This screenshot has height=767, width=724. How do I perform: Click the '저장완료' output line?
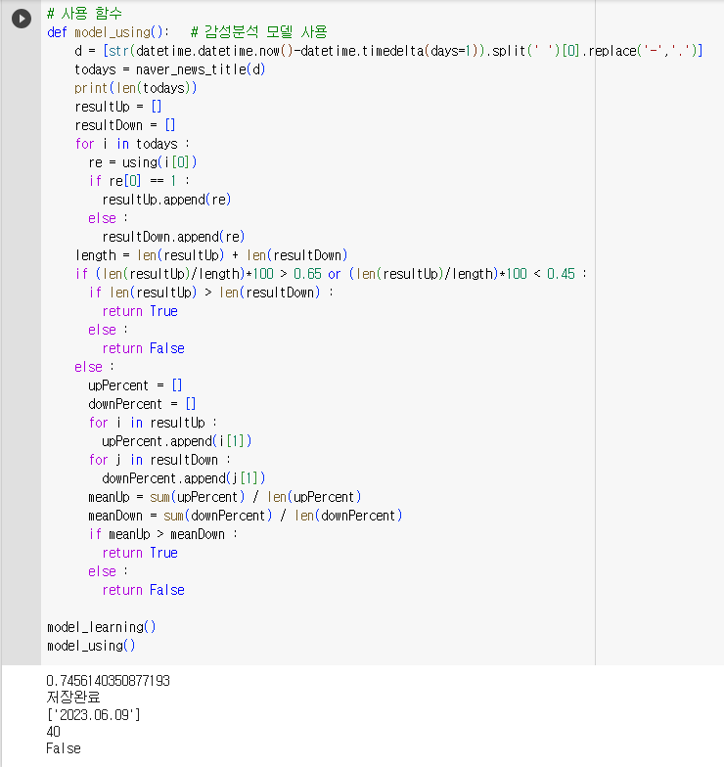tap(73, 697)
